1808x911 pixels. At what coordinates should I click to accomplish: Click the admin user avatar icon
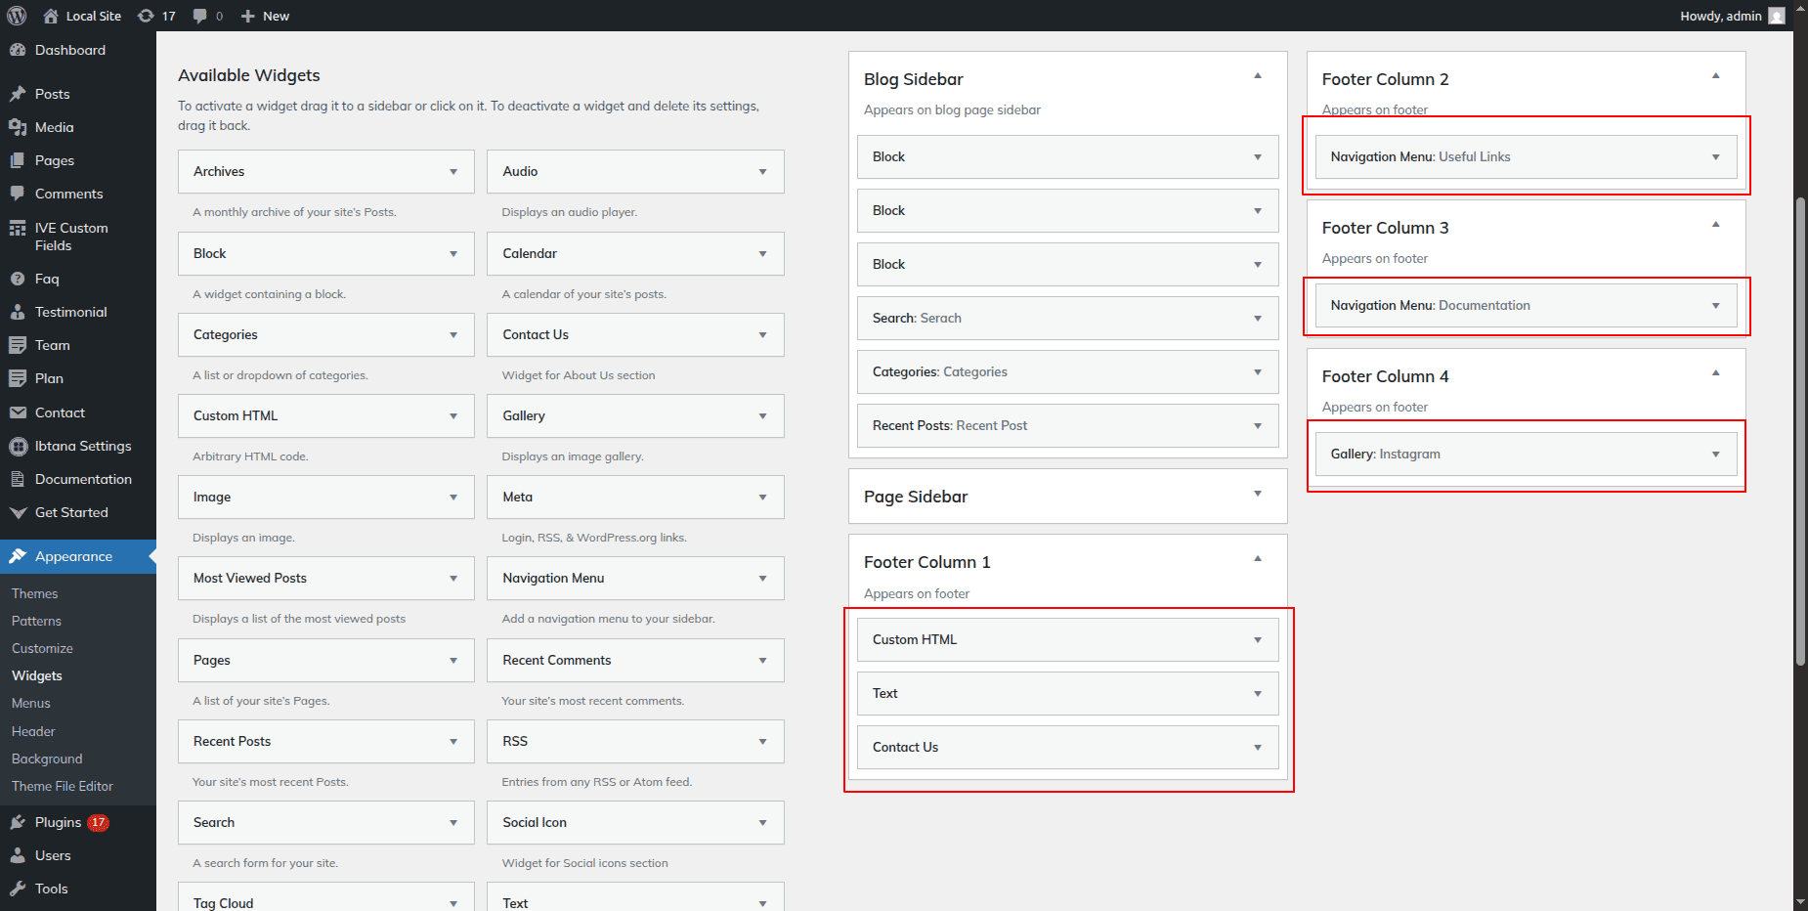(1777, 16)
